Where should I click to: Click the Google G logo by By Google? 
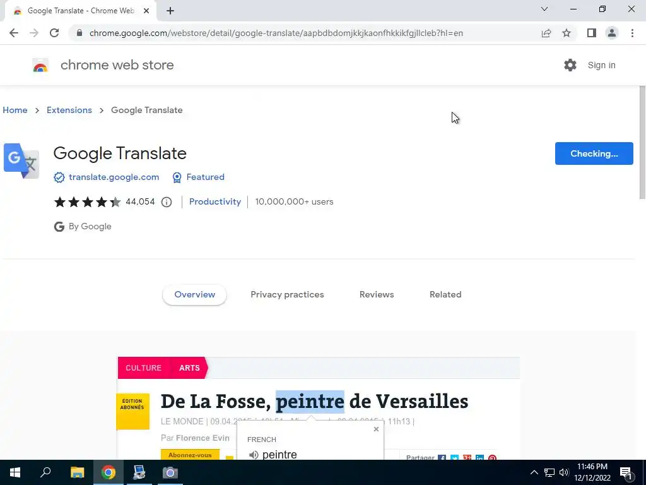59,227
